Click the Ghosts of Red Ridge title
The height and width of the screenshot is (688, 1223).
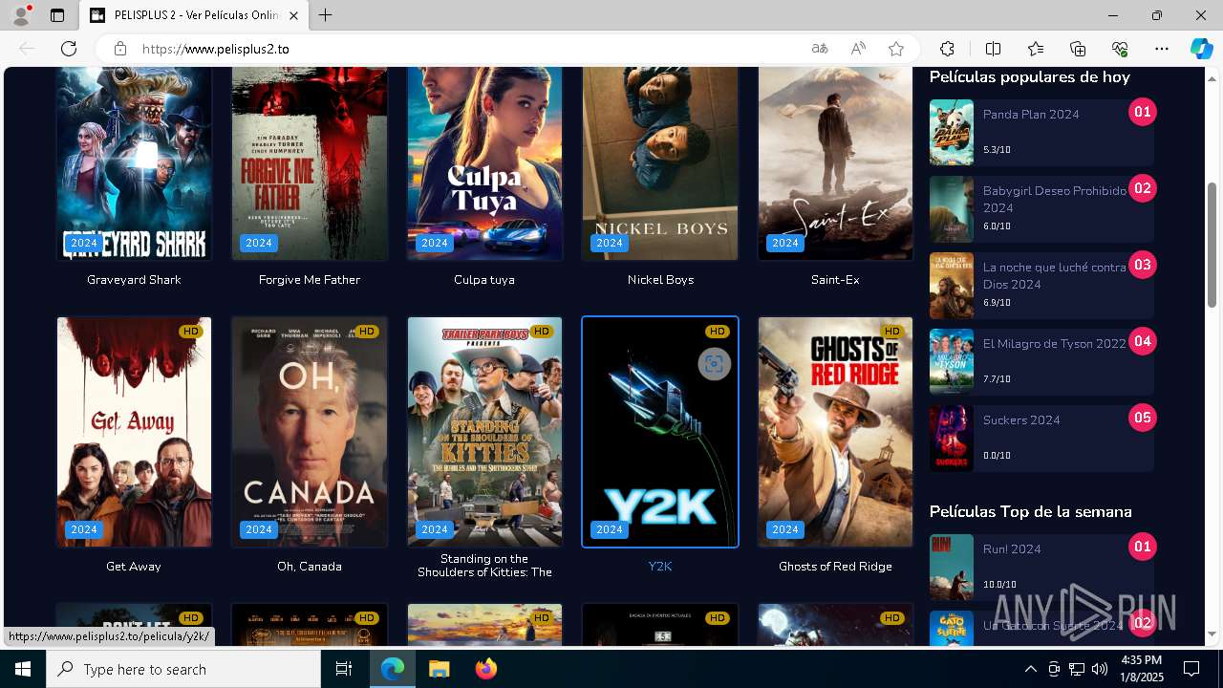(835, 566)
